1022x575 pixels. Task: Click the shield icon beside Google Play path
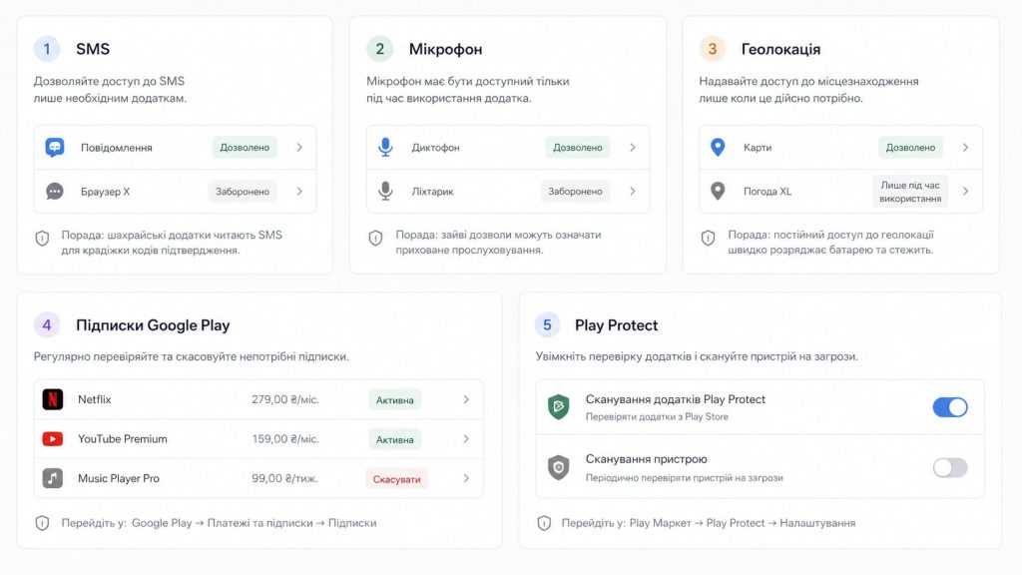coord(42,523)
